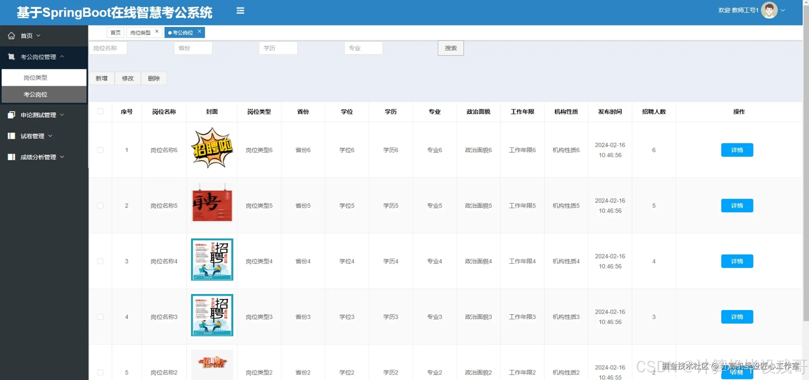
Task: Click the 考公岗位管理 sidebar icon
Action: point(11,57)
